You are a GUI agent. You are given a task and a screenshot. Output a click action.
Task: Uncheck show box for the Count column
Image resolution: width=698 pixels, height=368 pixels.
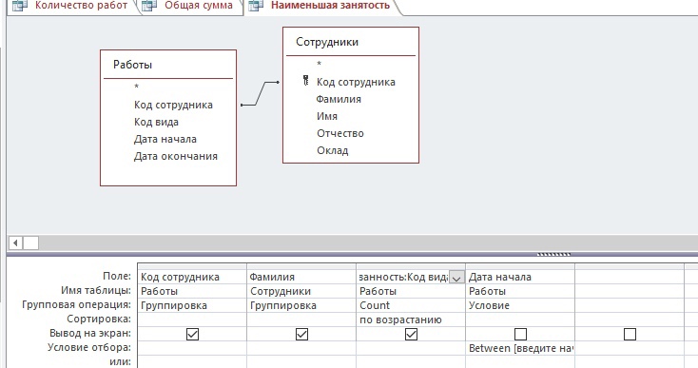coord(412,334)
